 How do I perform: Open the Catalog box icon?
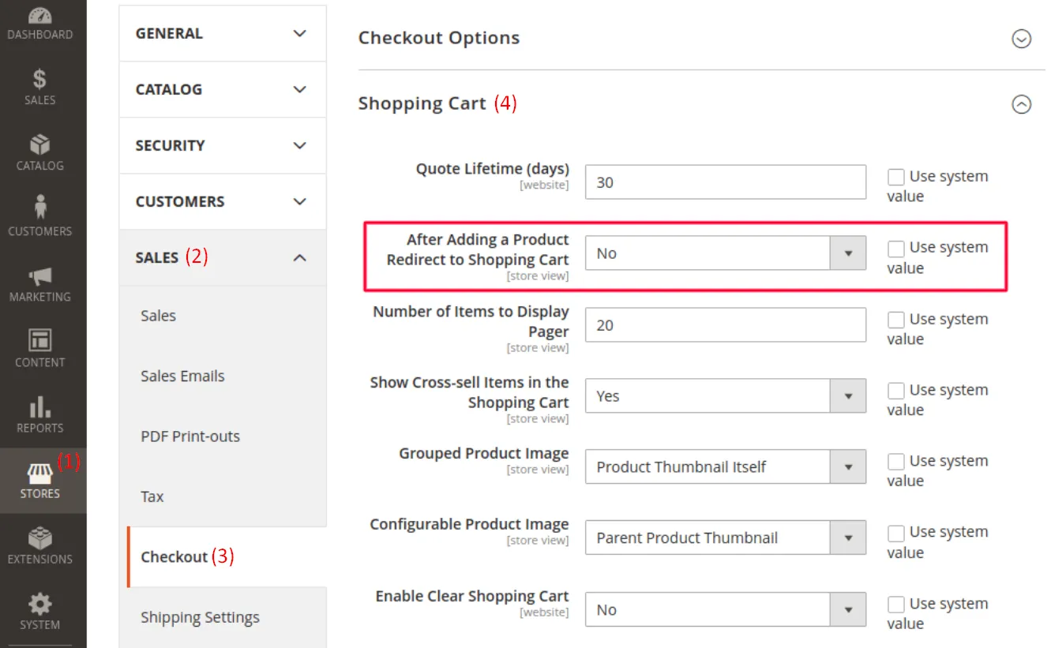39,144
